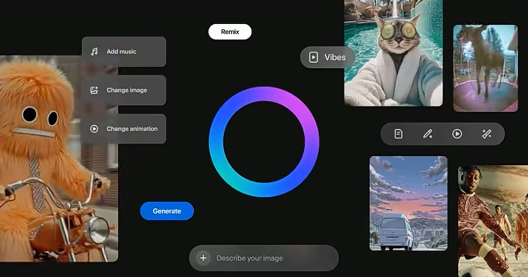The height and width of the screenshot is (277, 528).
Task: Click the play circle icon beside Change animation
Action: pyautogui.click(x=94, y=129)
